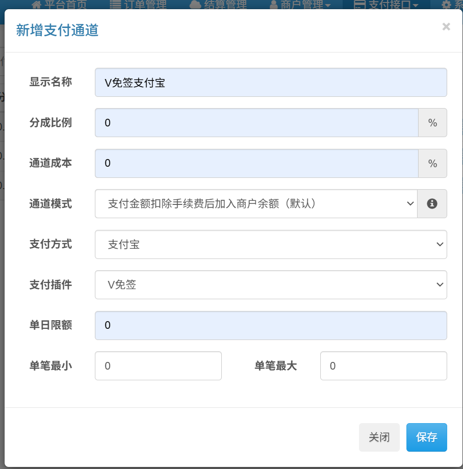The width and height of the screenshot is (463, 469).
Task: Focus the 分成比例 input field
Action: tap(256, 123)
